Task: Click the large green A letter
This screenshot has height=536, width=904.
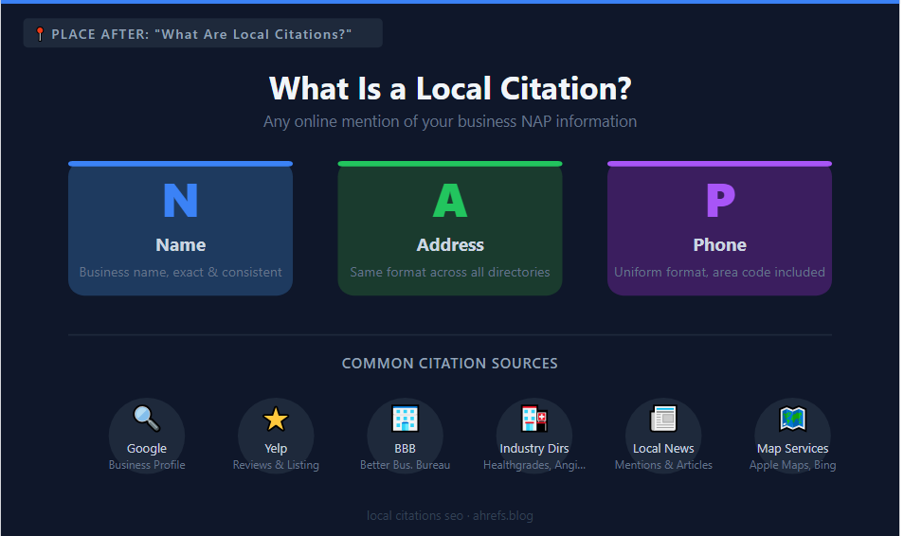Action: tap(450, 201)
